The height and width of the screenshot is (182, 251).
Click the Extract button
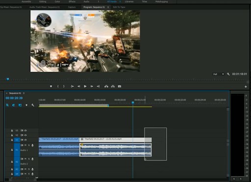[113, 86]
